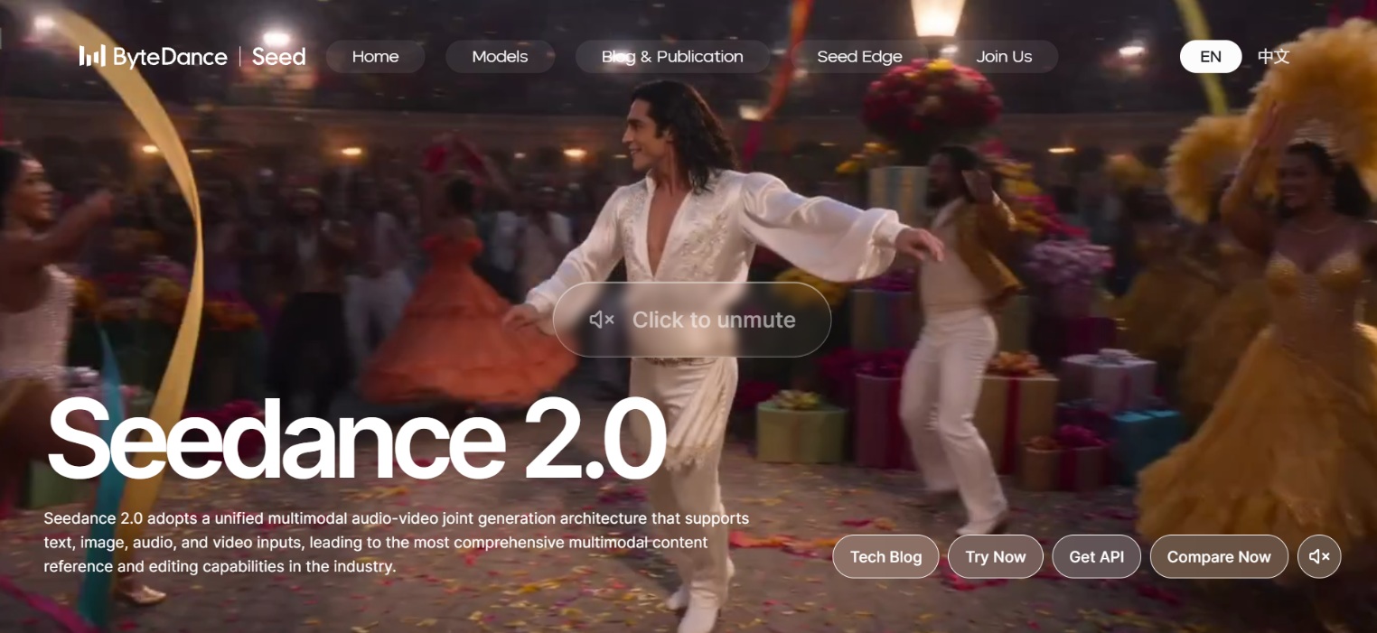Switch language to 中文
1377x633 pixels.
(1273, 57)
